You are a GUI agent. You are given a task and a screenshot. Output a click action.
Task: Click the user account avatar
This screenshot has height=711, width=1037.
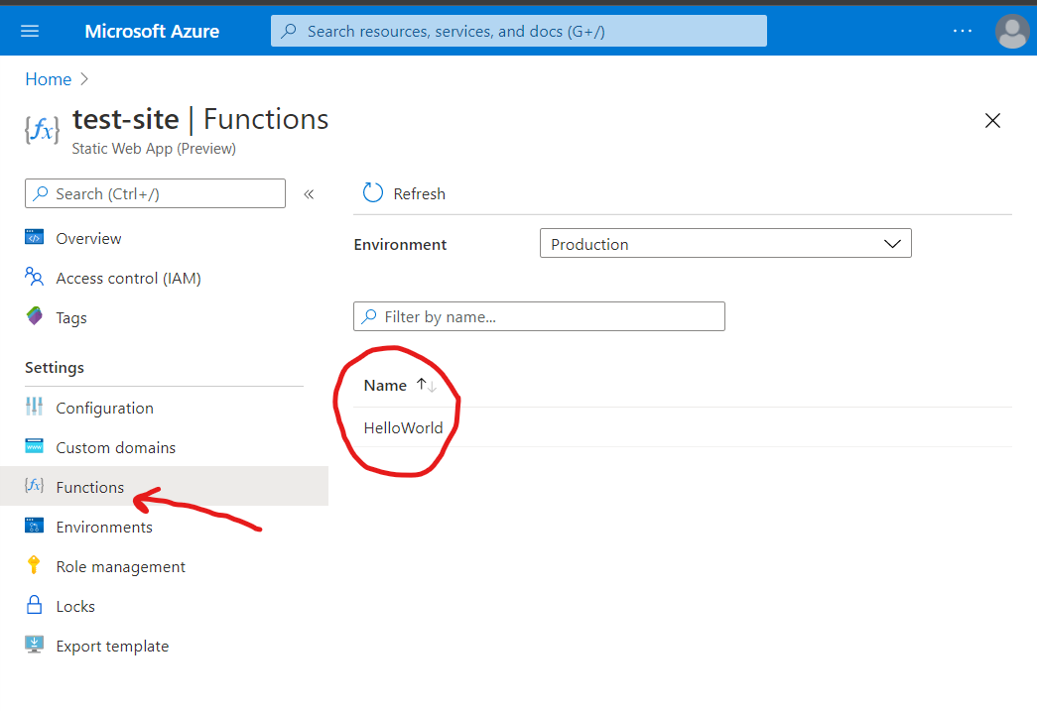coord(1012,31)
